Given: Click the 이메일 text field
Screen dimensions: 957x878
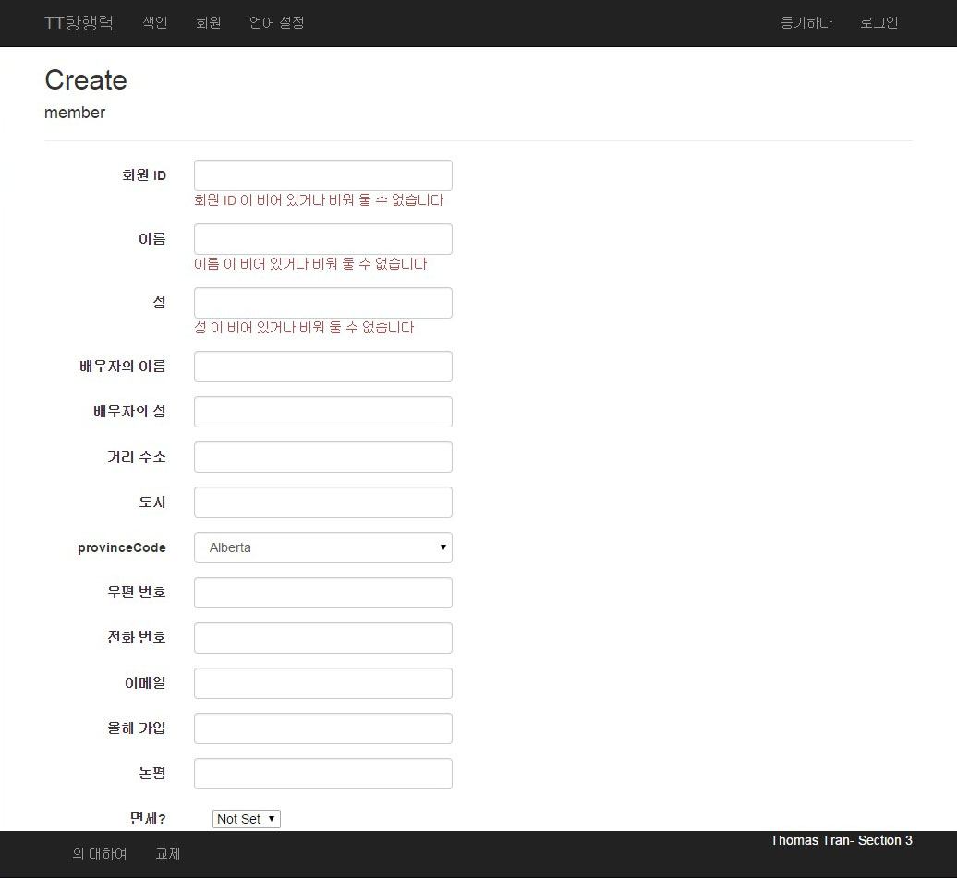Looking at the screenshot, I should pos(322,683).
